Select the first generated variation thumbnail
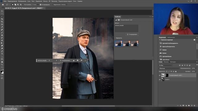This screenshot has height=111, width=198. pos(119,43)
